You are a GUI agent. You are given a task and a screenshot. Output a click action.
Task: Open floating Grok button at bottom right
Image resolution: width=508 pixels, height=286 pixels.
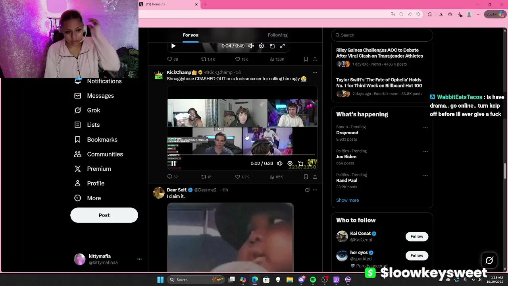(489, 261)
